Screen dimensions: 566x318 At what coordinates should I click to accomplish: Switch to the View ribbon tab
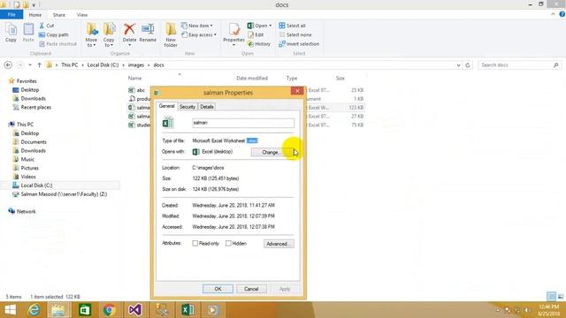point(82,15)
